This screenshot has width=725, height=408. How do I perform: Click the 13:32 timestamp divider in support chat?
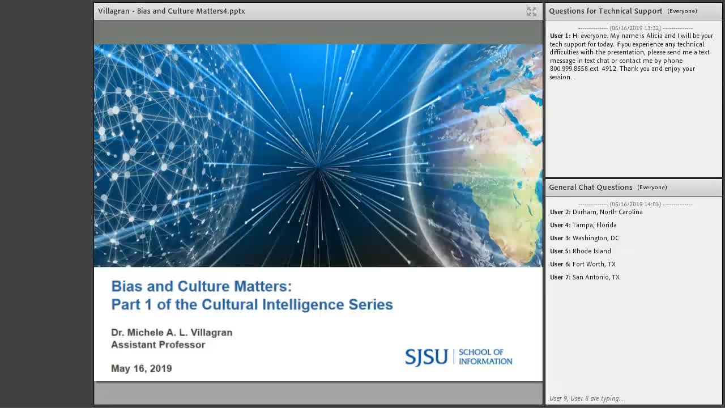[x=635, y=28]
